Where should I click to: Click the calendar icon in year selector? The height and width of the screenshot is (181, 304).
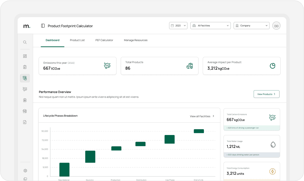pos(172,26)
